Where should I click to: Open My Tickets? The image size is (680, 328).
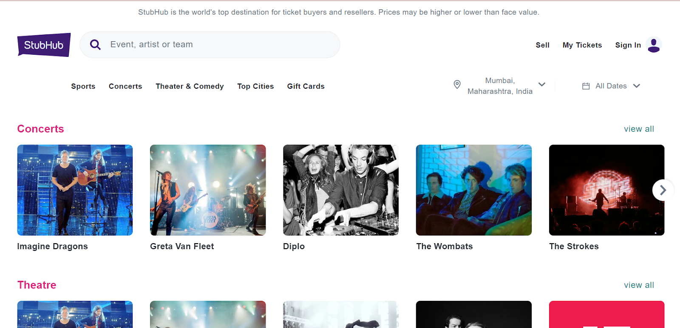582,45
